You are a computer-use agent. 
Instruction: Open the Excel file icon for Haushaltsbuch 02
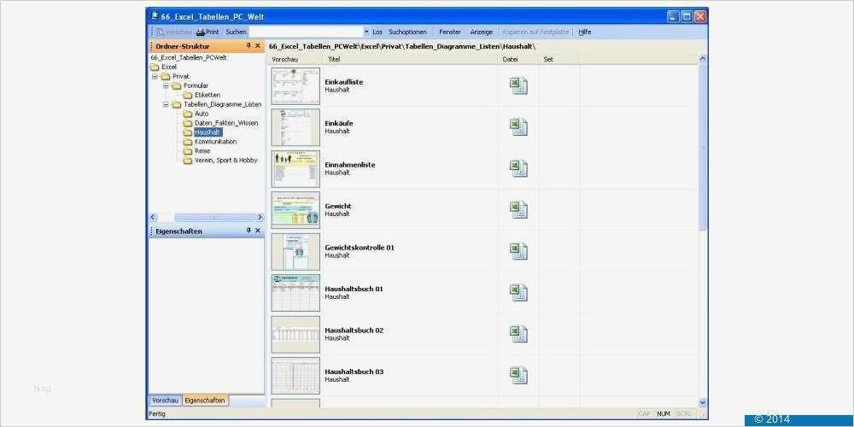coord(518,335)
